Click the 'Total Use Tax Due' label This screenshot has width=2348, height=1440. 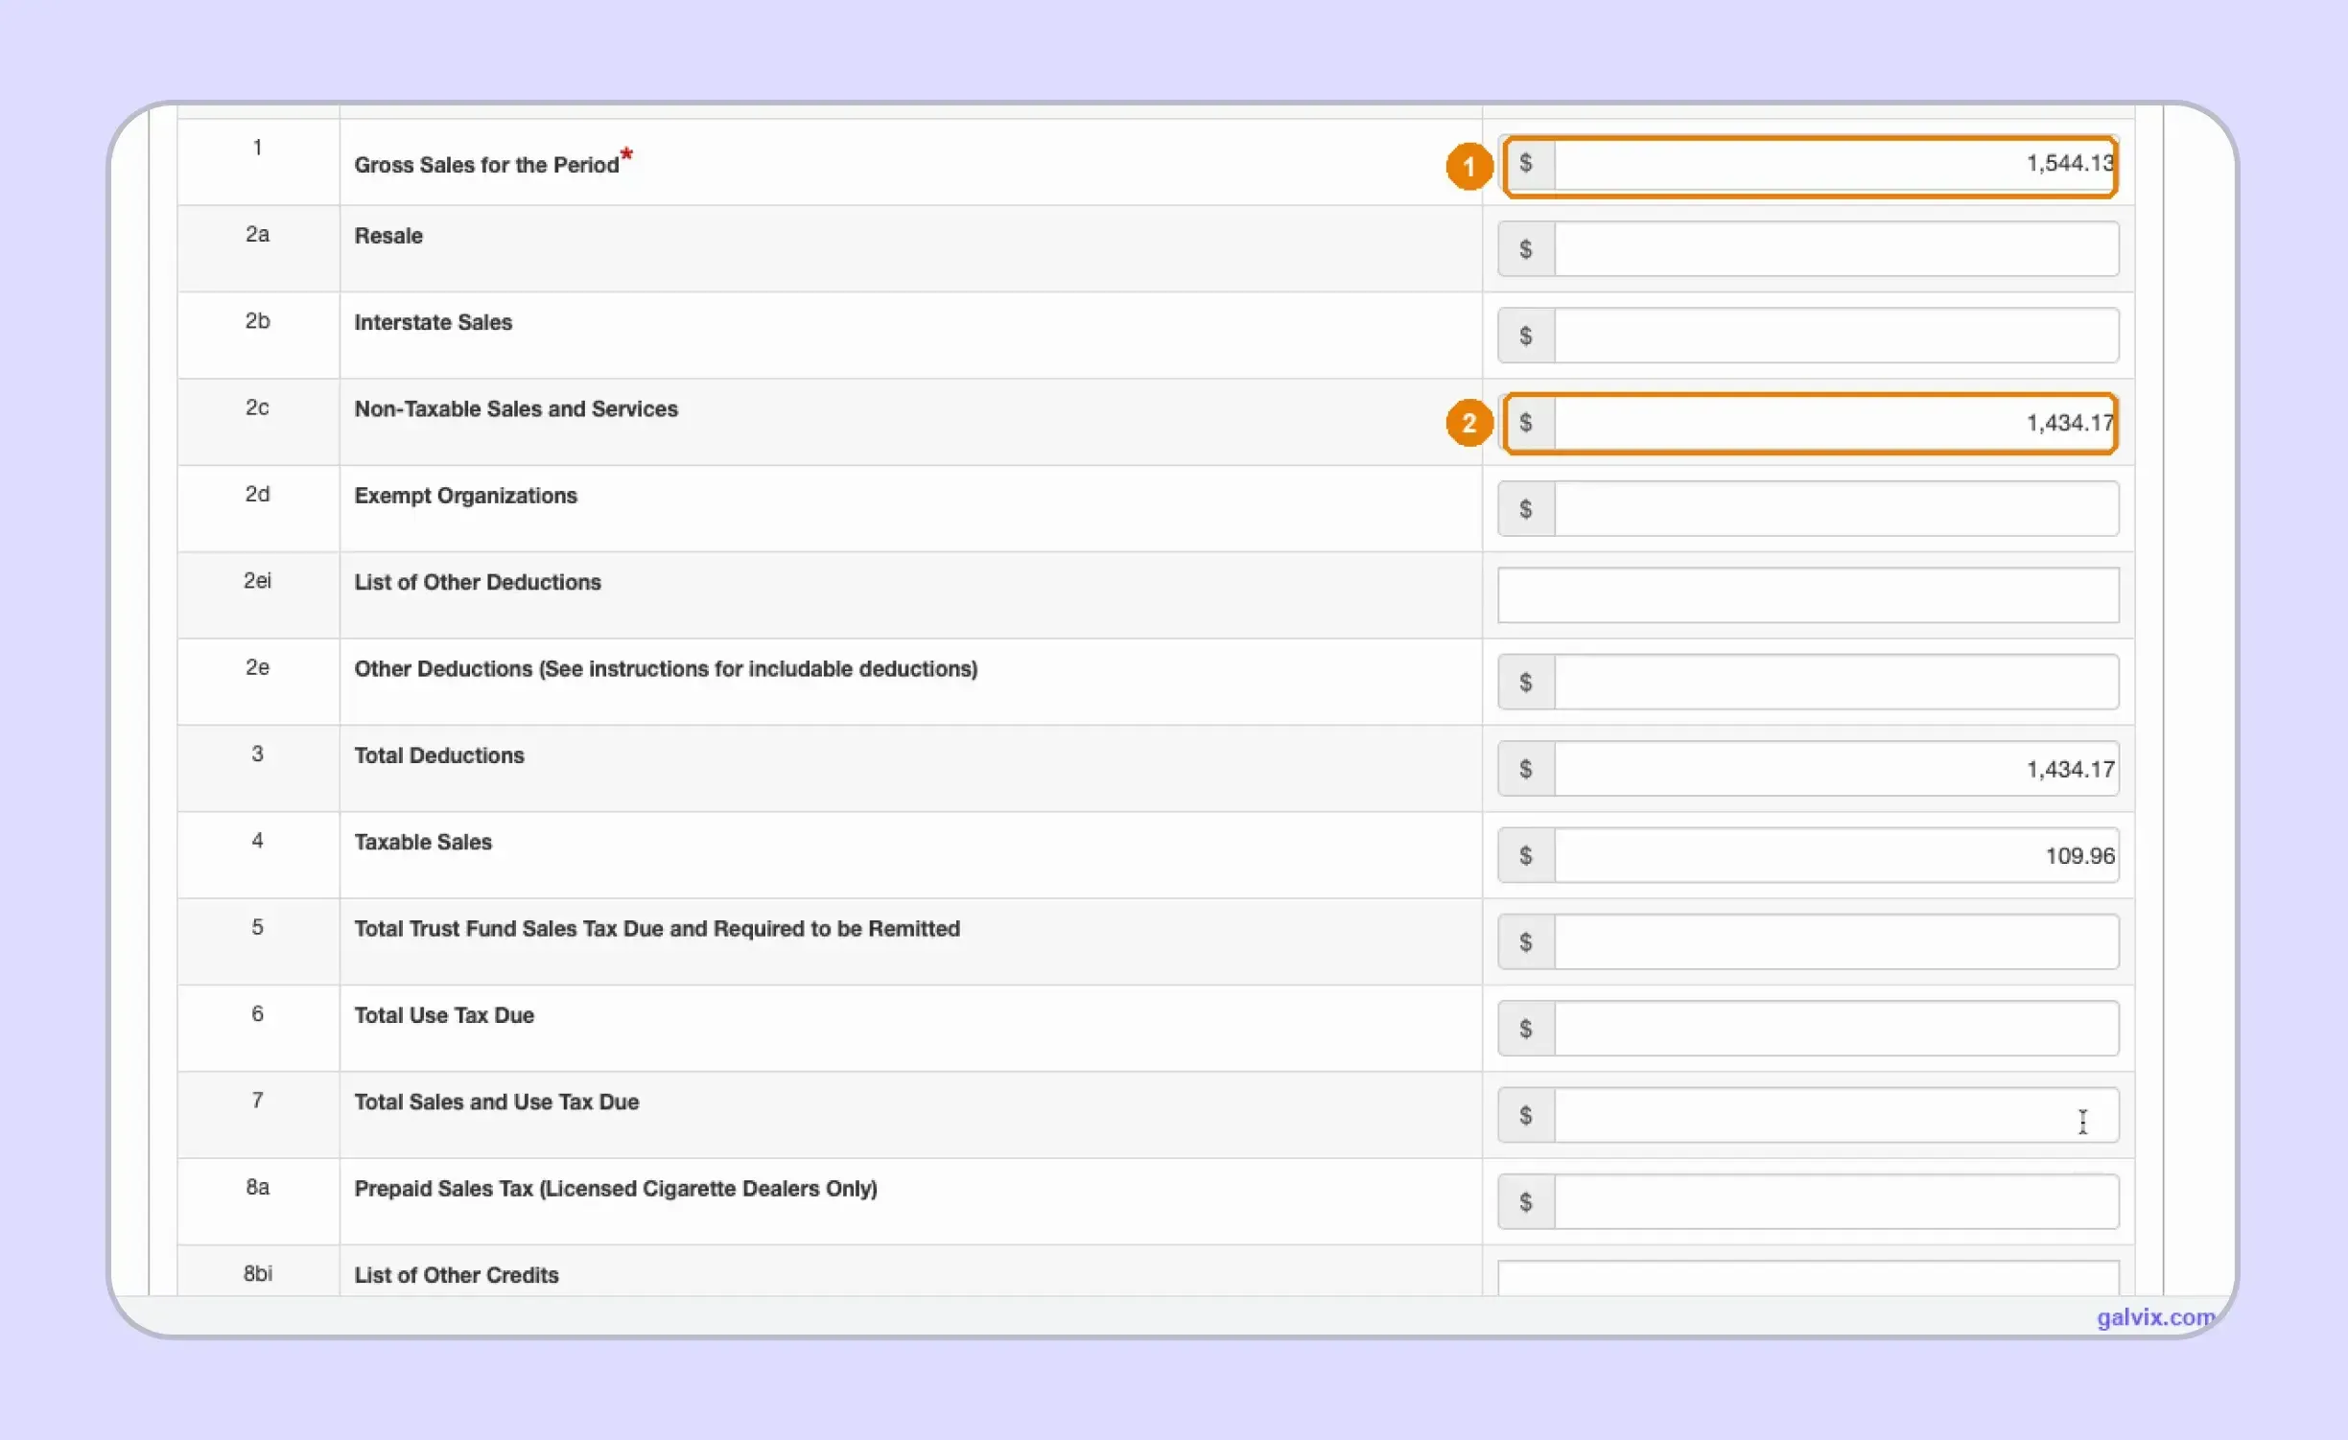click(444, 1015)
